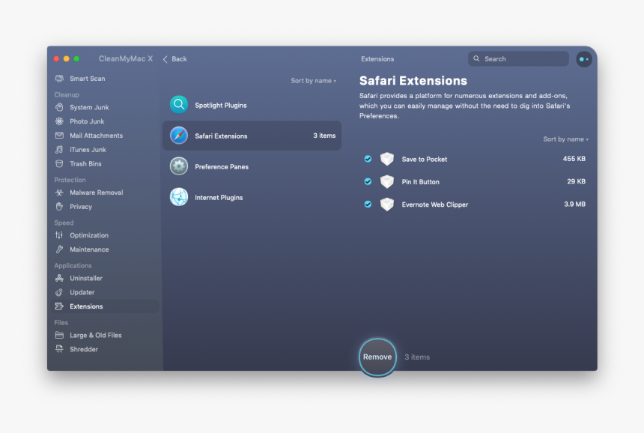The width and height of the screenshot is (644, 433).
Task: Click the 455 KB size value
Action: 574,159
